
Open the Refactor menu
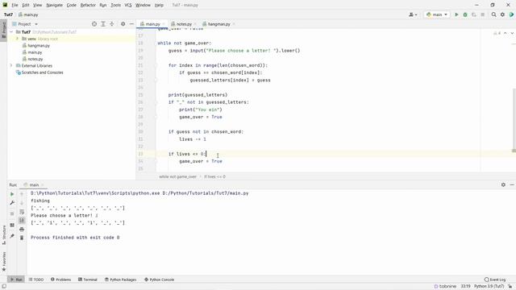pos(88,5)
